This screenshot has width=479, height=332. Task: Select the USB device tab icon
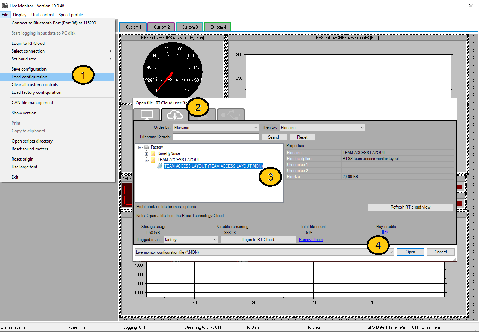[x=231, y=115]
